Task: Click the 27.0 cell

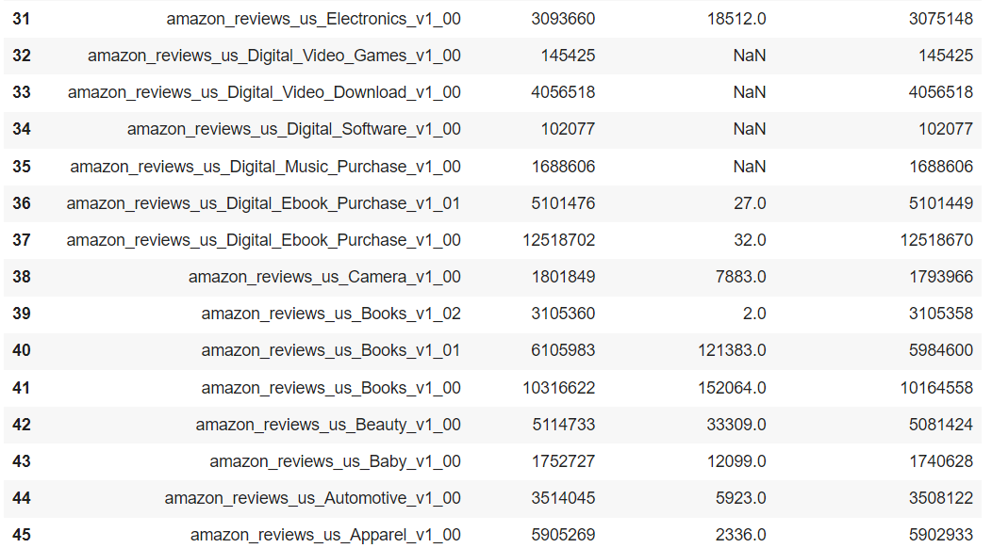Action: click(x=750, y=203)
